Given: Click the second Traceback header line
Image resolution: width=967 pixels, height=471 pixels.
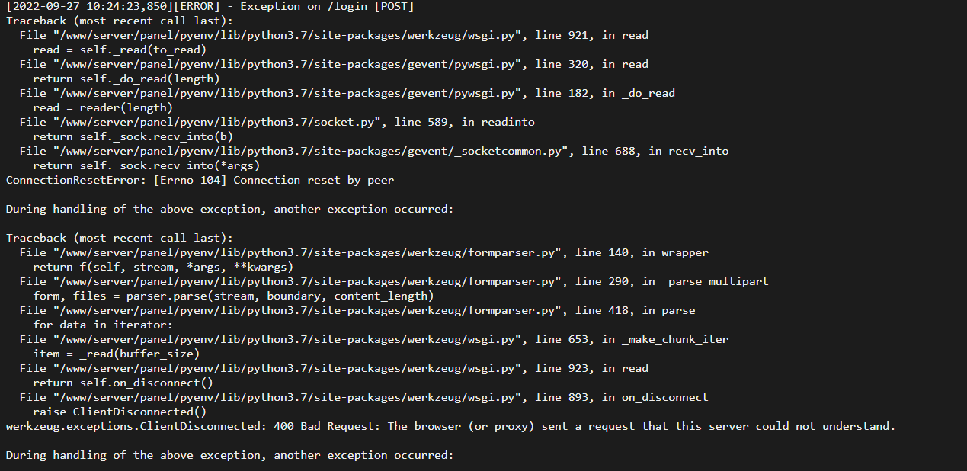Looking at the screenshot, I should click(120, 238).
